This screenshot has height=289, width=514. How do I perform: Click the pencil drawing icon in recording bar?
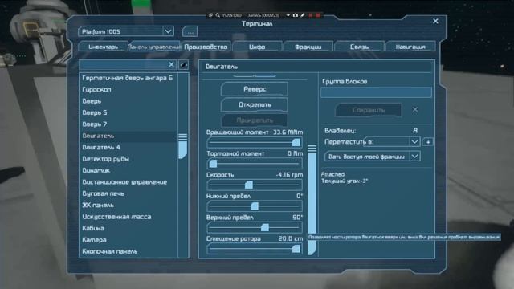pyautogui.click(x=303, y=15)
